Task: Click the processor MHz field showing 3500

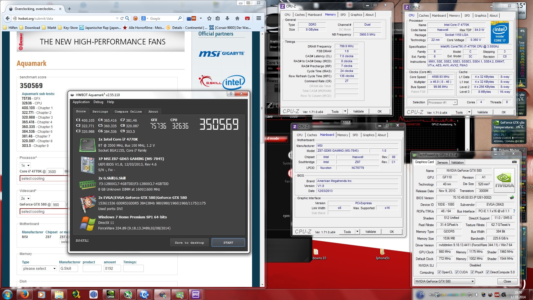Action: click(x=55, y=171)
